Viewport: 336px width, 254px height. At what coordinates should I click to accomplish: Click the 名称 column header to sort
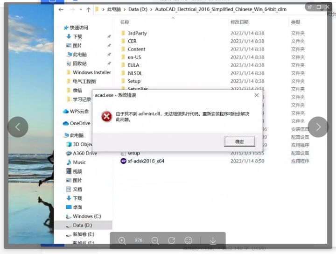click(x=125, y=22)
